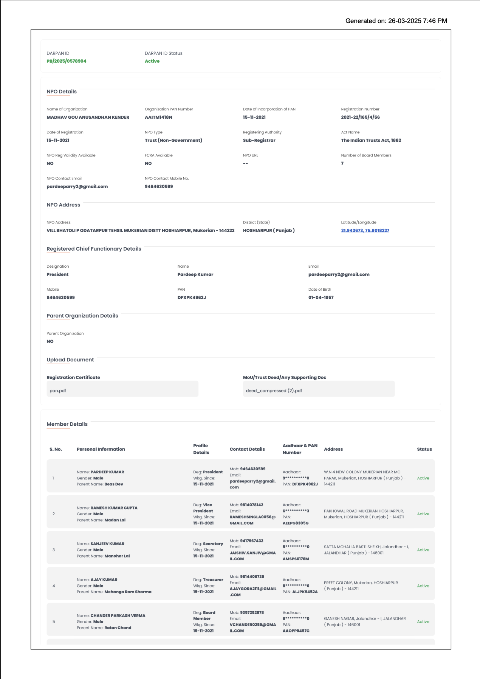This screenshot has height=679, width=480.
Task: Open the Latitude/Longitude coordinates link
Action: (x=365, y=230)
